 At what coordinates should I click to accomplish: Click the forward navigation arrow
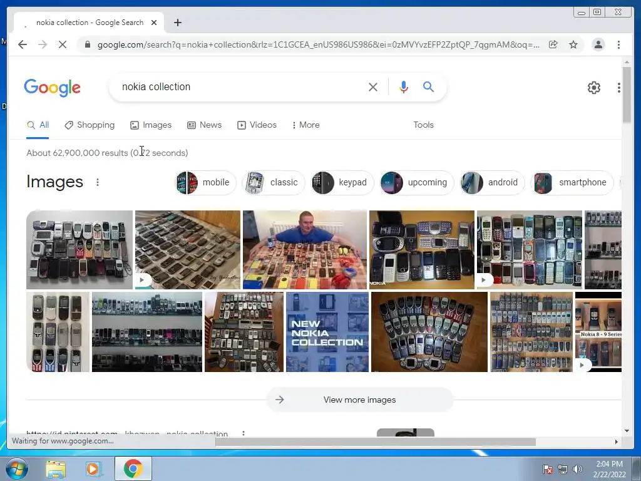(43, 44)
